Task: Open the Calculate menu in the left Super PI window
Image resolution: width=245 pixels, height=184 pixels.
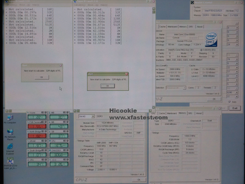Action: point(11,5)
